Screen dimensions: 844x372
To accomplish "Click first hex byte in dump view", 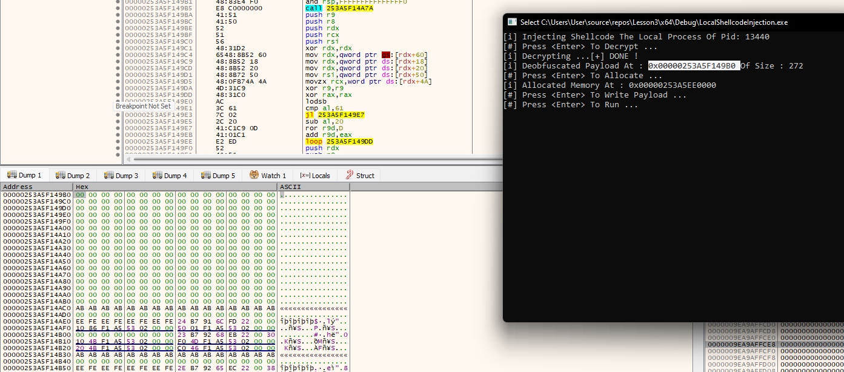I will coord(80,194).
